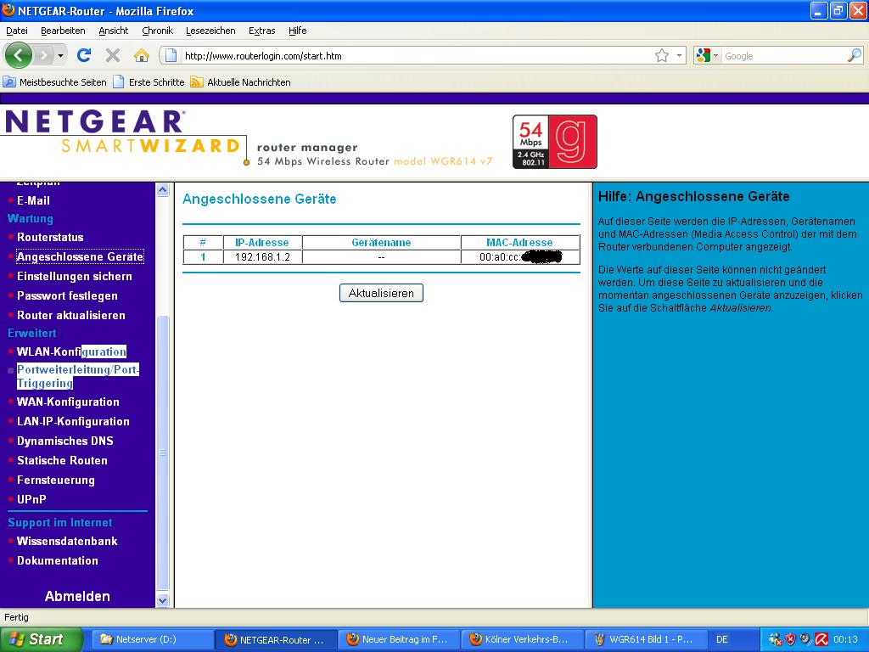Open Dynamisches DNS page

(64, 441)
